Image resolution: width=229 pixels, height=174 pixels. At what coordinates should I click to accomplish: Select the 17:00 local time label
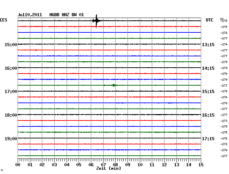(x=11, y=92)
